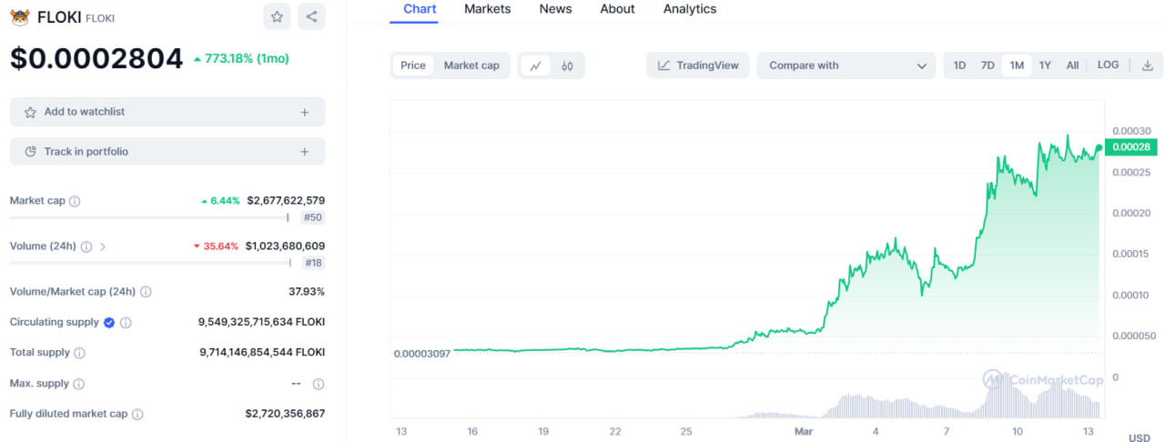The height and width of the screenshot is (442, 1165).
Task: Click the Circulating supply info icon
Action: click(x=126, y=323)
